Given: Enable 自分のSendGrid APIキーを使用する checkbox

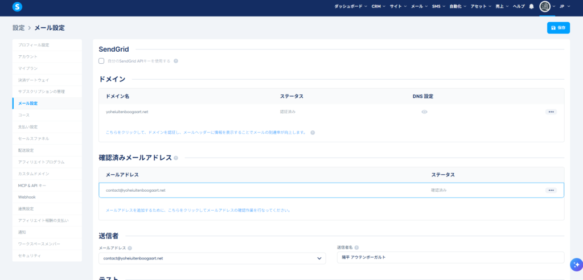Looking at the screenshot, I should click(101, 61).
